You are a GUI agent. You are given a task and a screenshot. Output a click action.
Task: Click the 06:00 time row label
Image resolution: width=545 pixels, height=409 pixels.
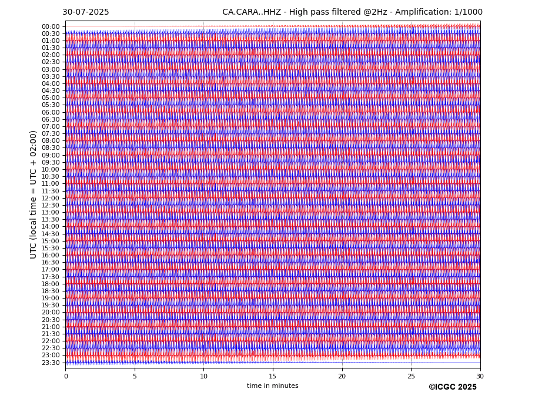point(51,113)
